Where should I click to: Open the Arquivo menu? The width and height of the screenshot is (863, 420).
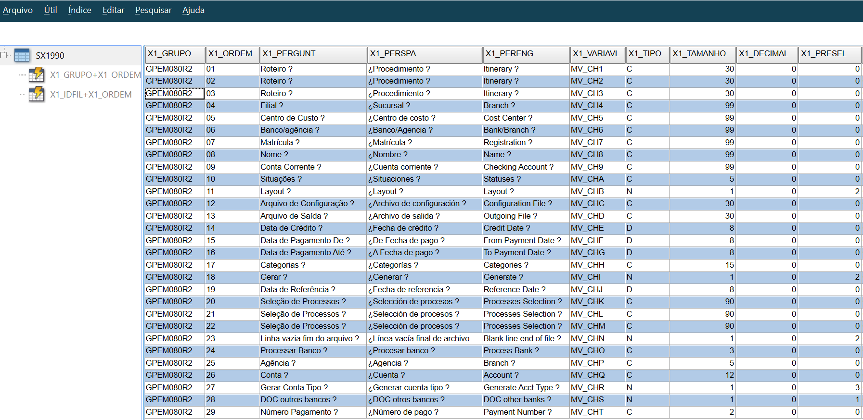[x=18, y=10]
